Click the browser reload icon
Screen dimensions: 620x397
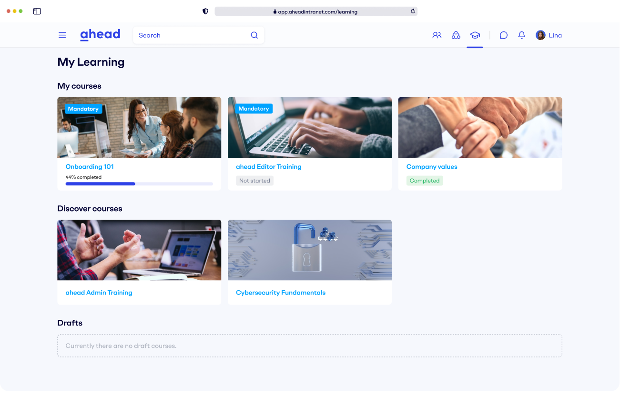click(x=413, y=11)
